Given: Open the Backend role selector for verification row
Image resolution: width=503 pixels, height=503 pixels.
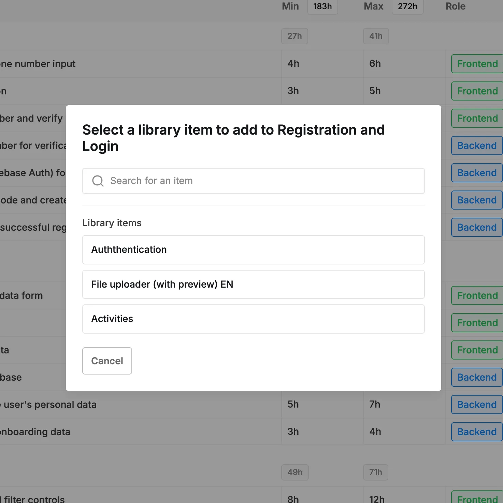Looking at the screenshot, I should (477, 146).
